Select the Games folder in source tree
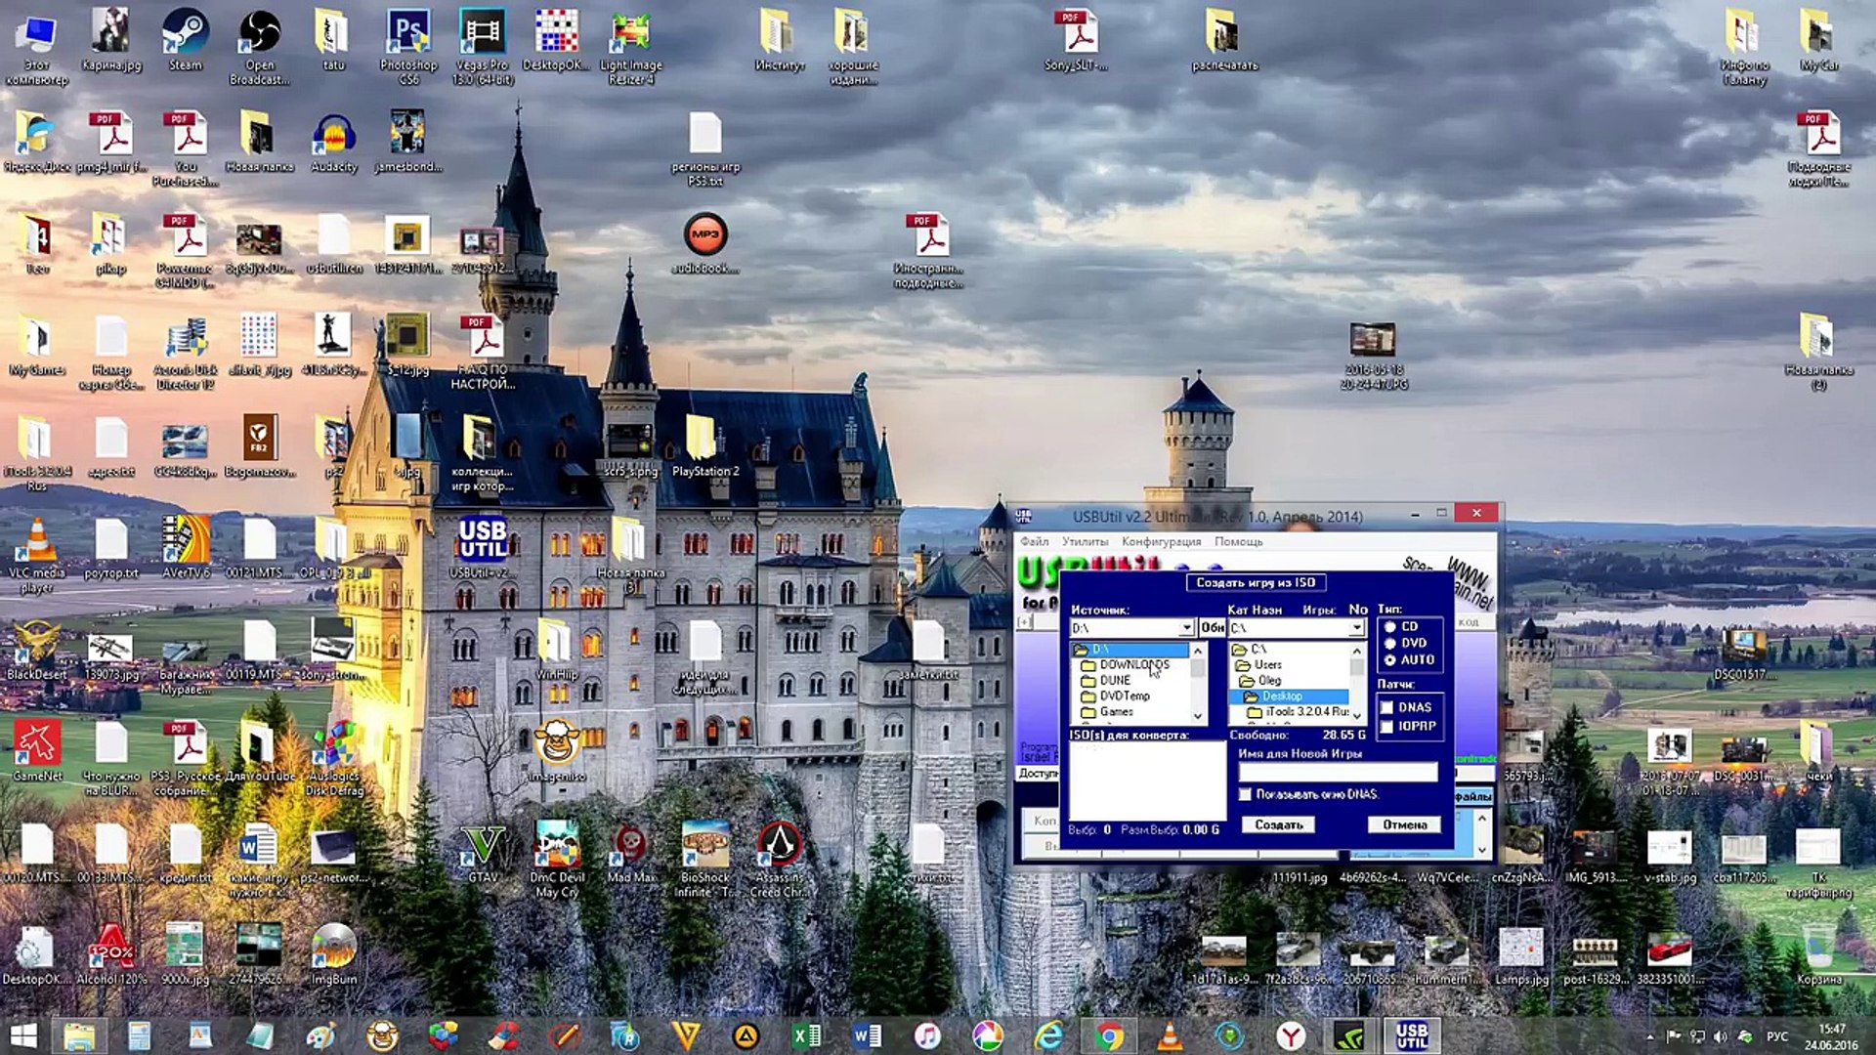The image size is (1876, 1055). (x=1116, y=711)
